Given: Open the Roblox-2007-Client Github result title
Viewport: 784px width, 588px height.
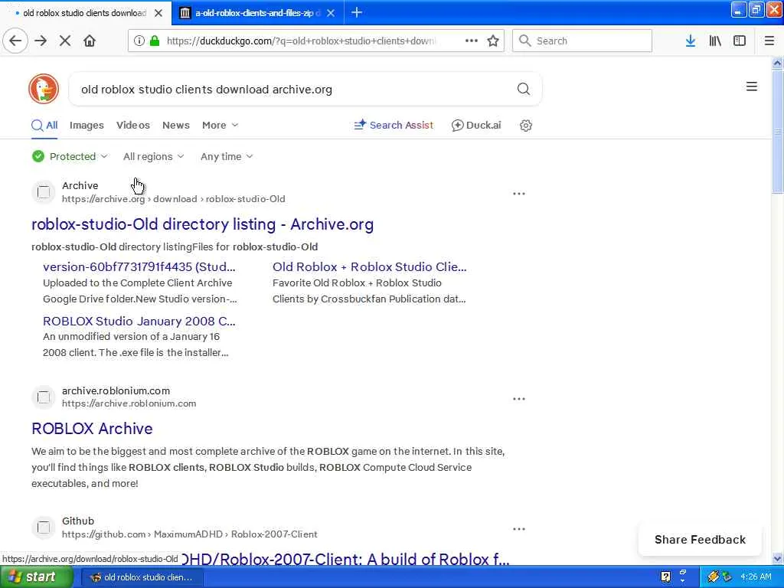Looking at the screenshot, I should point(345,558).
